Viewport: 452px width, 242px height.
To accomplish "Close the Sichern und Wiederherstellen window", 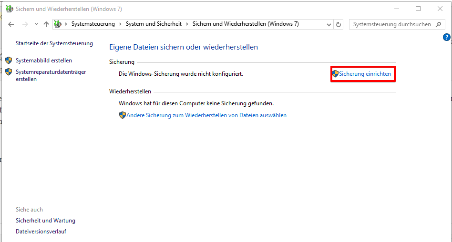I will point(440,9).
